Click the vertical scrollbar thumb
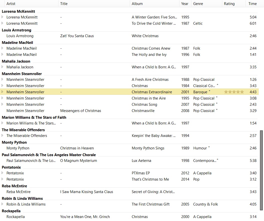Image resolution: width=264 pixels, height=221 pixels. tap(261, 170)
